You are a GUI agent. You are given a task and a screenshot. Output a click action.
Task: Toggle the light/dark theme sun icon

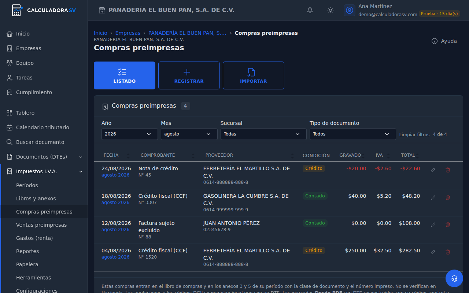pyautogui.click(x=330, y=10)
